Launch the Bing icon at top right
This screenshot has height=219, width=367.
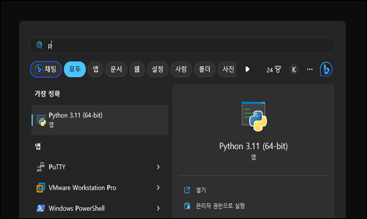(326, 69)
